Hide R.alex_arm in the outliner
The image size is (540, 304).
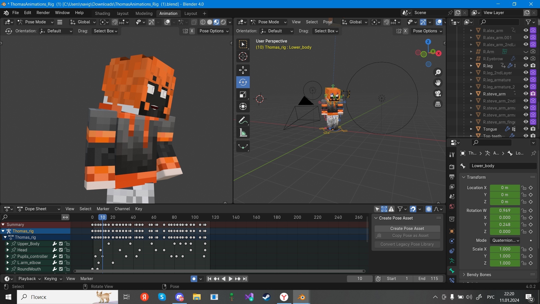pyautogui.click(x=526, y=30)
